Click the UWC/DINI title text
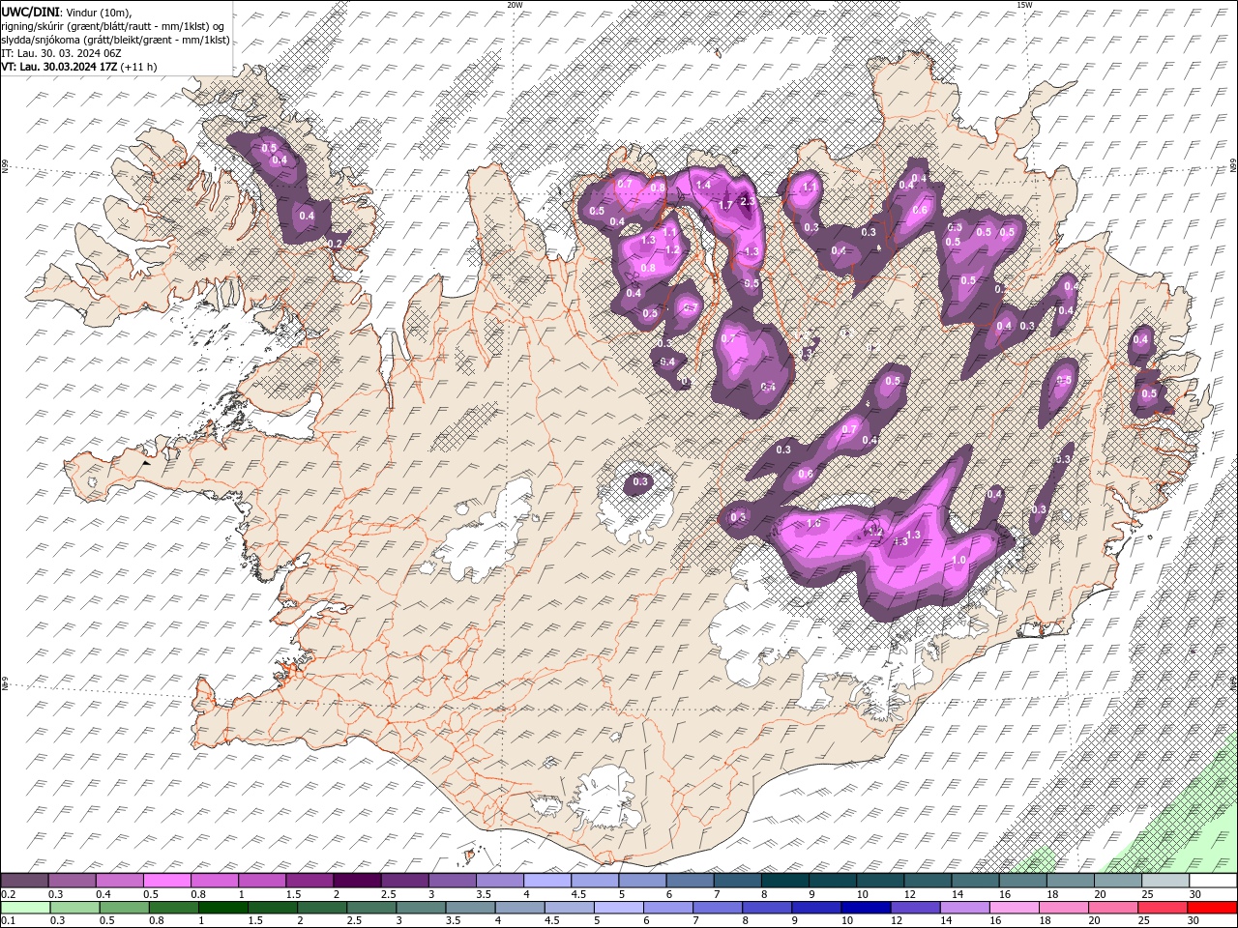The height and width of the screenshot is (928, 1238). pos(30,12)
